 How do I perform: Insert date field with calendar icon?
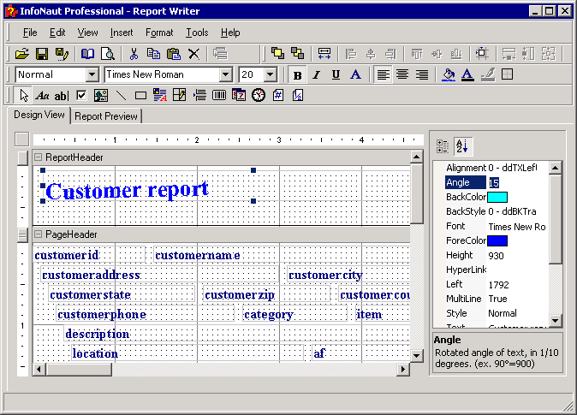[239, 96]
